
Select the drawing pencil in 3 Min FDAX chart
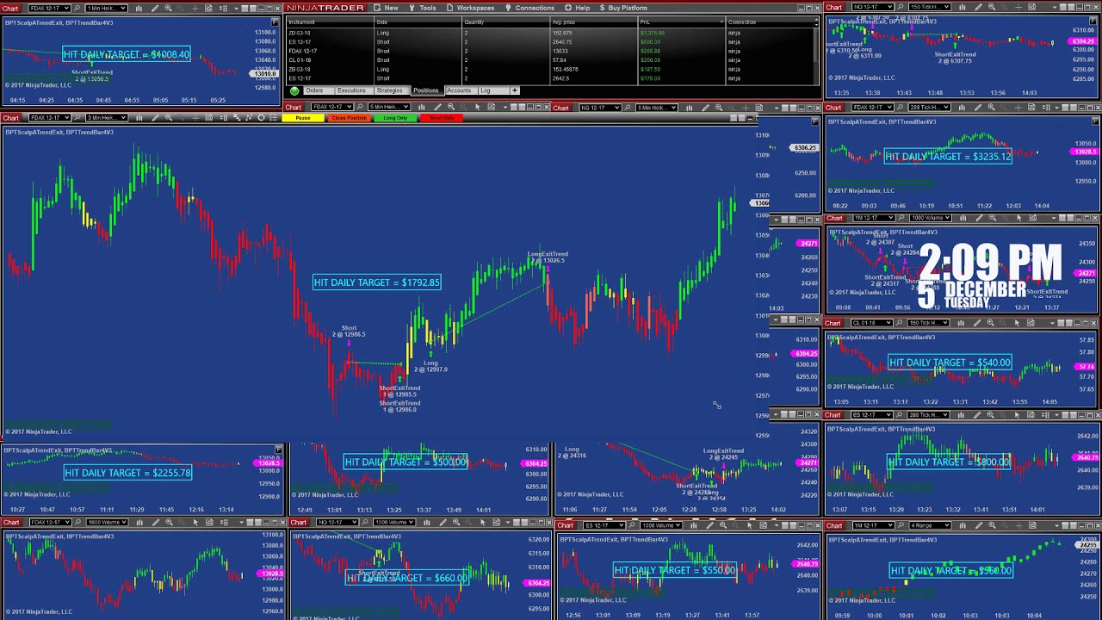coord(155,117)
